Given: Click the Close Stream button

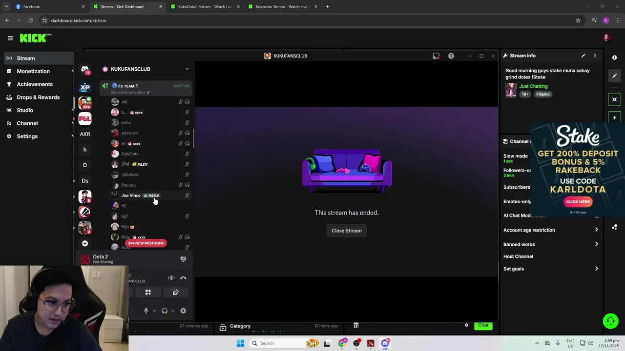Looking at the screenshot, I should pyautogui.click(x=347, y=231).
